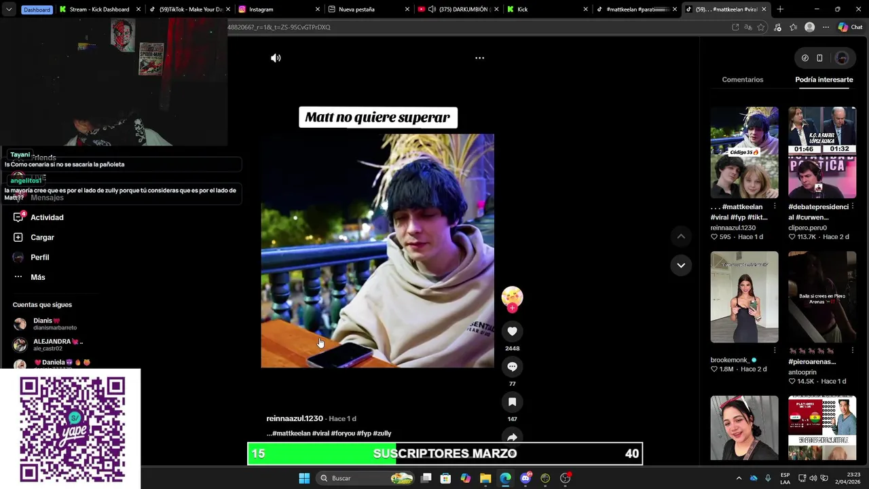
Task: Open options for the reinnaazul.1230 recommended video
Action: point(775,206)
